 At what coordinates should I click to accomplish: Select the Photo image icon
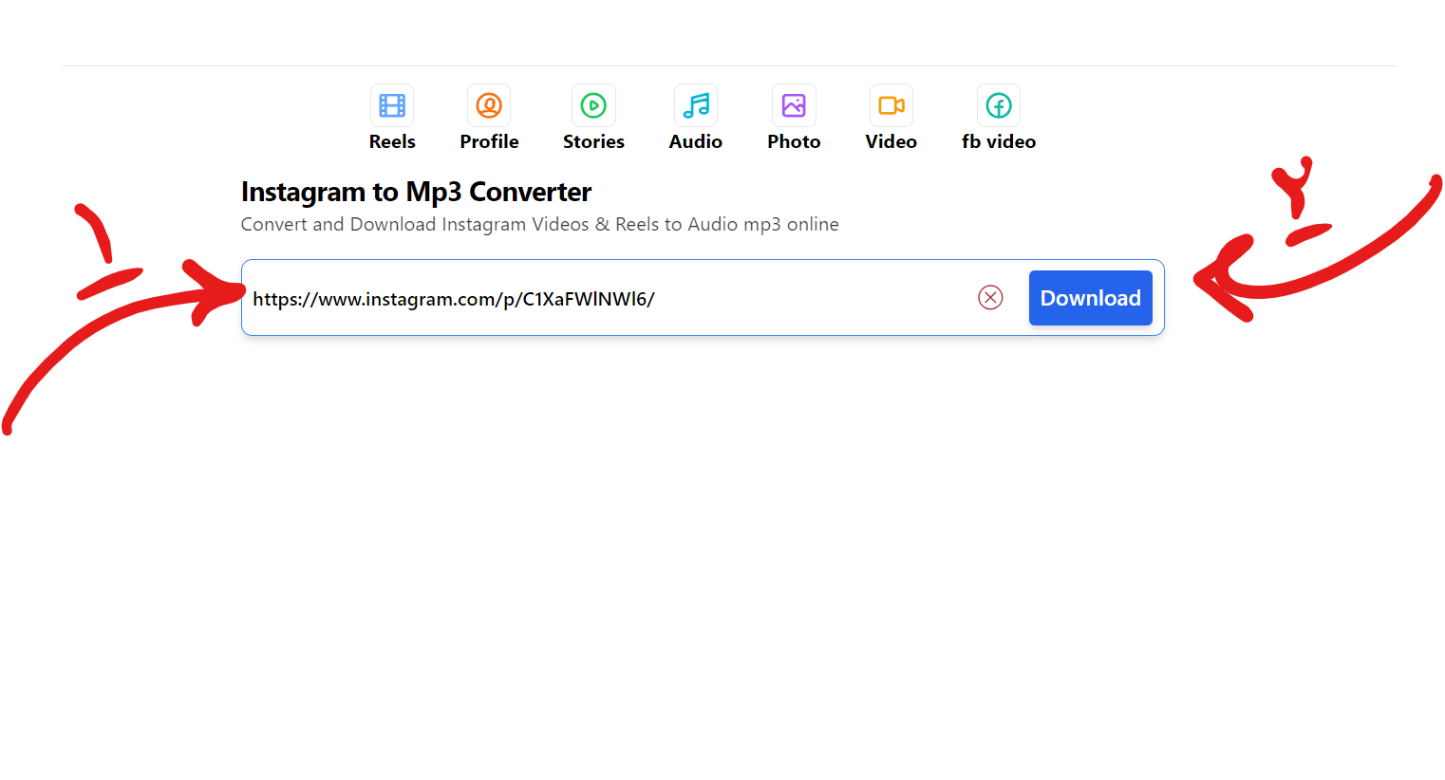pyautogui.click(x=794, y=105)
